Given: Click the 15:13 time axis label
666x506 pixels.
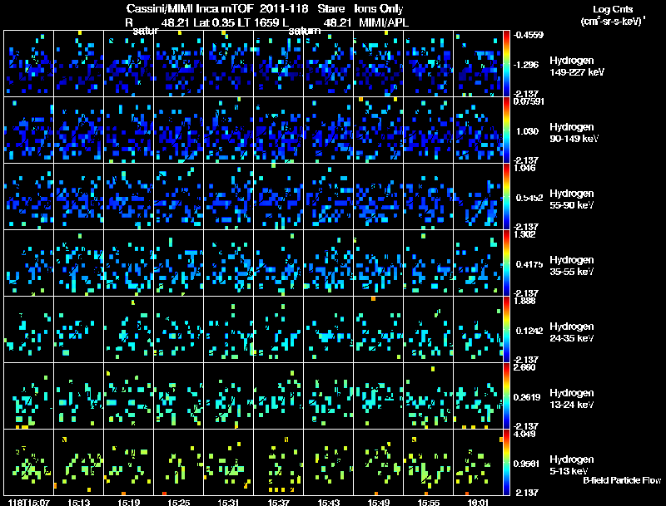Looking at the screenshot, I should [x=78, y=503].
